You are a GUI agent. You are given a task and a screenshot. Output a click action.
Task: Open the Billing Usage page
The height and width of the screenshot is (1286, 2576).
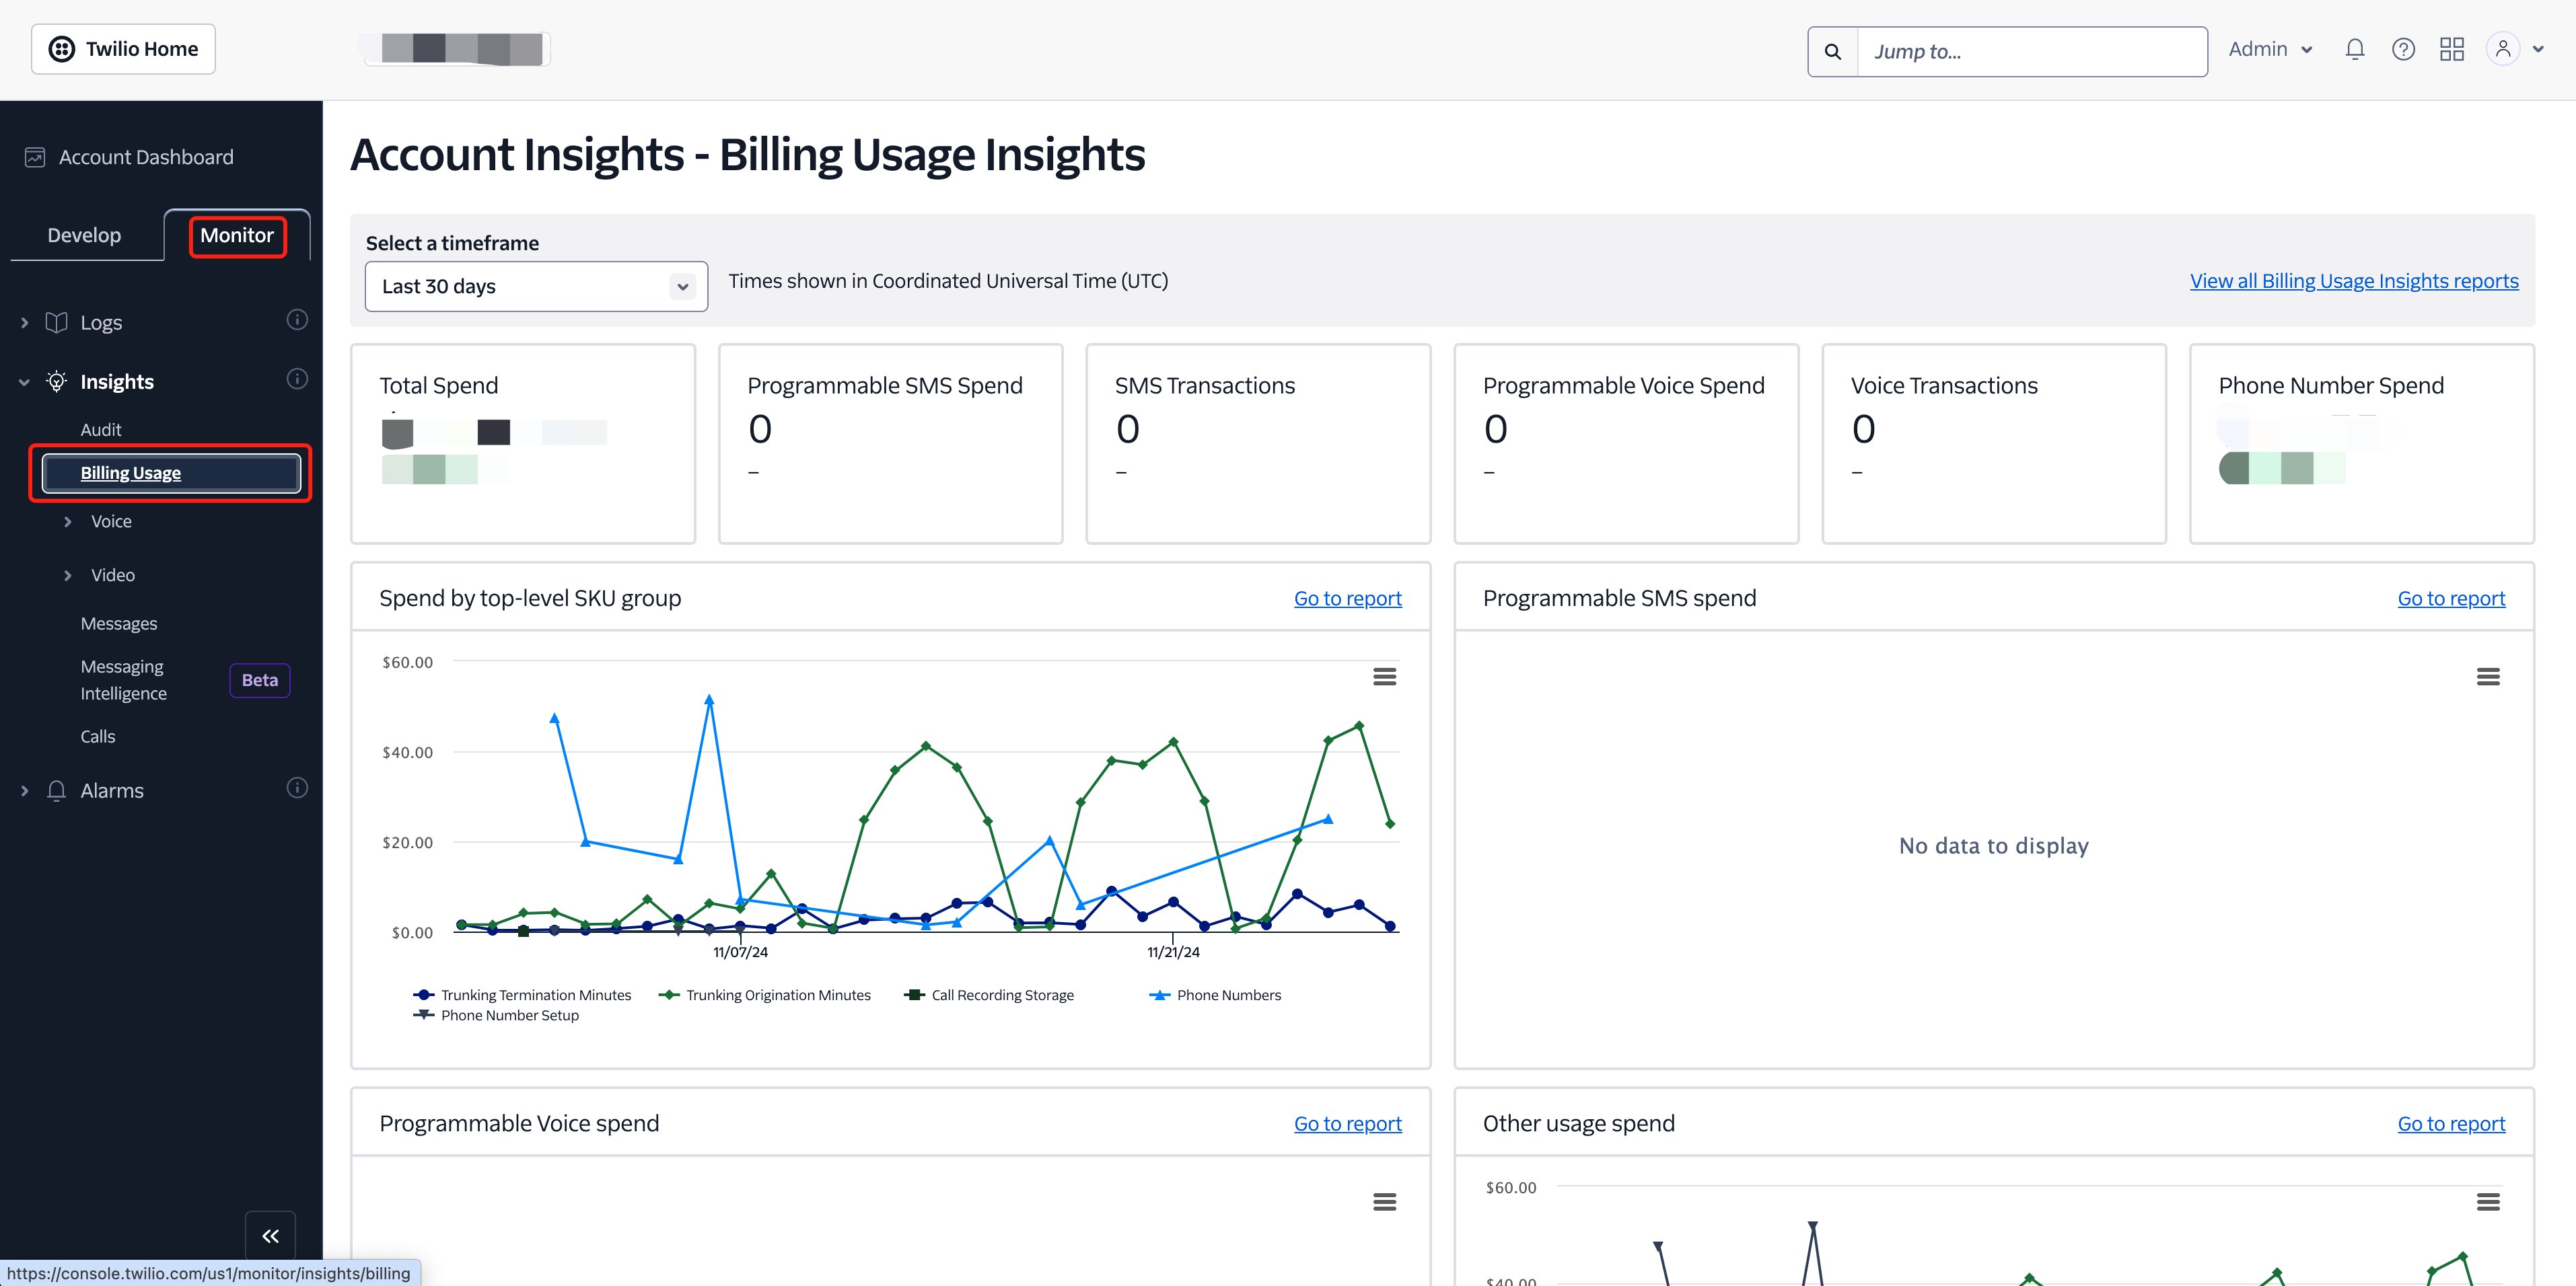tap(171, 473)
